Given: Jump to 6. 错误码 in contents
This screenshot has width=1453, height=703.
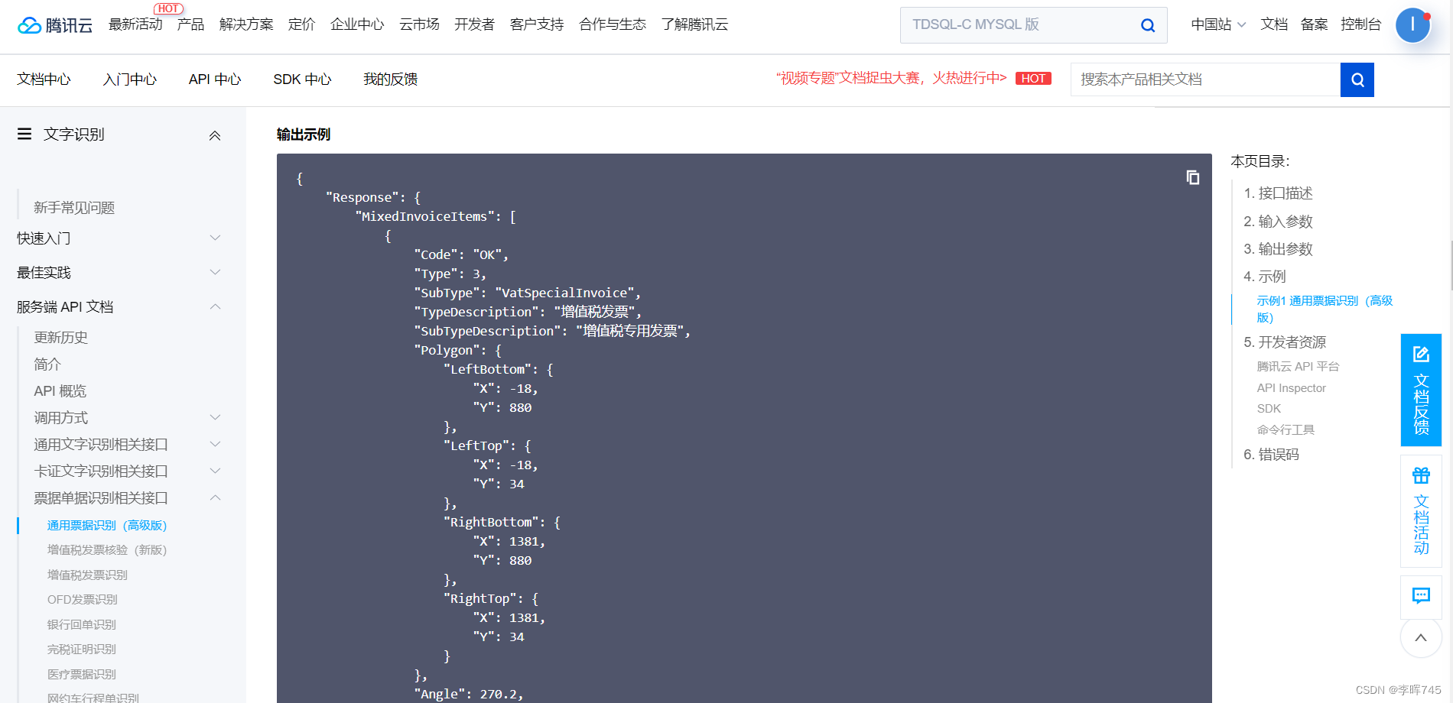Looking at the screenshot, I should tap(1271, 455).
